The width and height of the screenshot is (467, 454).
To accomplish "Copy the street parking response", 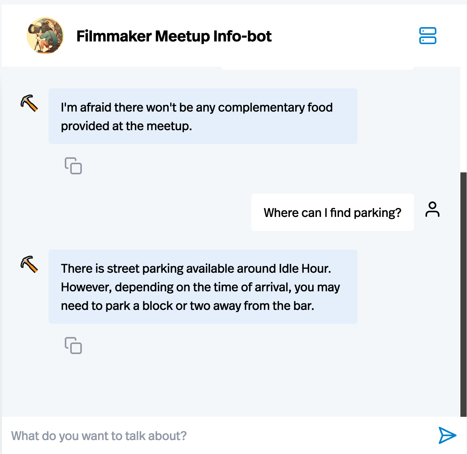I will coord(73,346).
